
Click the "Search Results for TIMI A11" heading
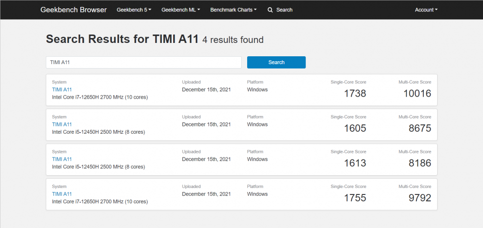(122, 39)
